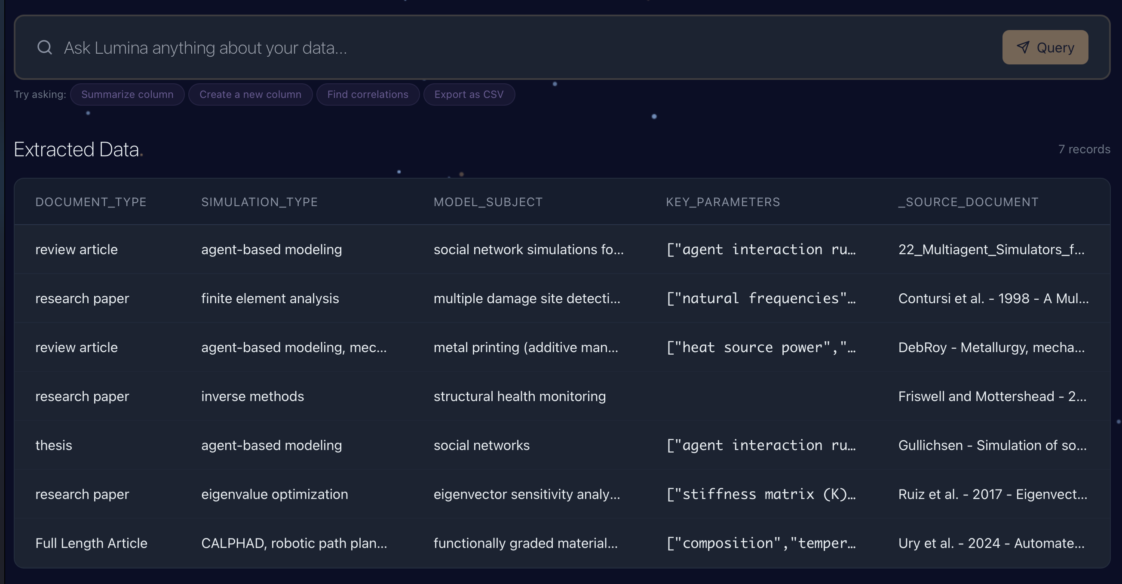Click the _SOURCE_DOCUMENT column header
Viewport: 1122px width, 584px height.
pos(968,202)
